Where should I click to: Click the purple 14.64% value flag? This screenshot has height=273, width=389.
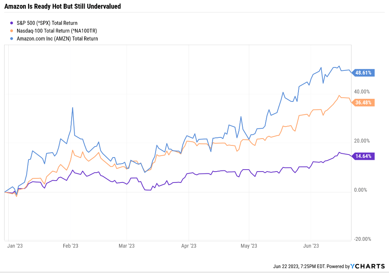click(x=363, y=156)
